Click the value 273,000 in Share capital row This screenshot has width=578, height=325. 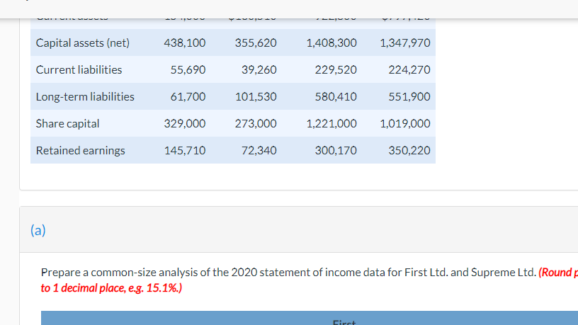click(256, 123)
